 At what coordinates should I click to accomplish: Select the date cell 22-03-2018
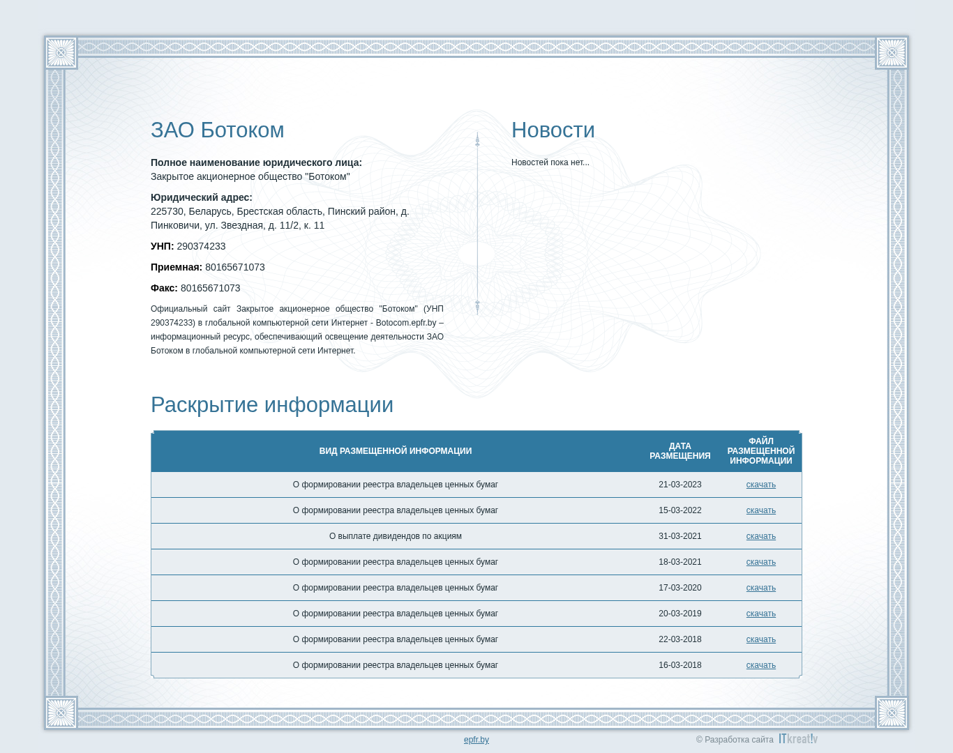[x=680, y=639]
